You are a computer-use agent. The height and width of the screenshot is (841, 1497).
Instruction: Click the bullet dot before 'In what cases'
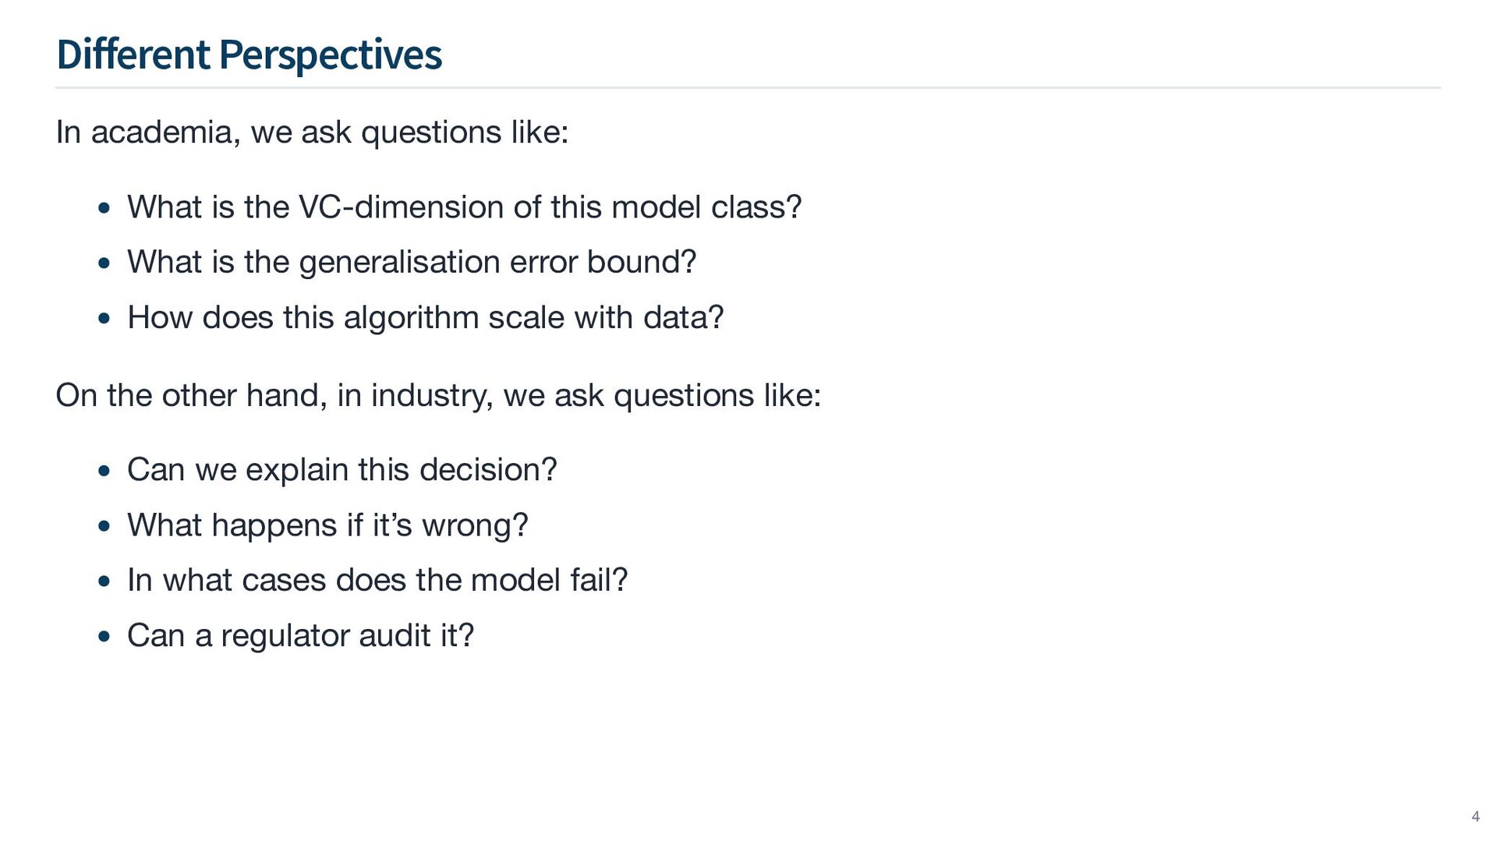click(104, 581)
